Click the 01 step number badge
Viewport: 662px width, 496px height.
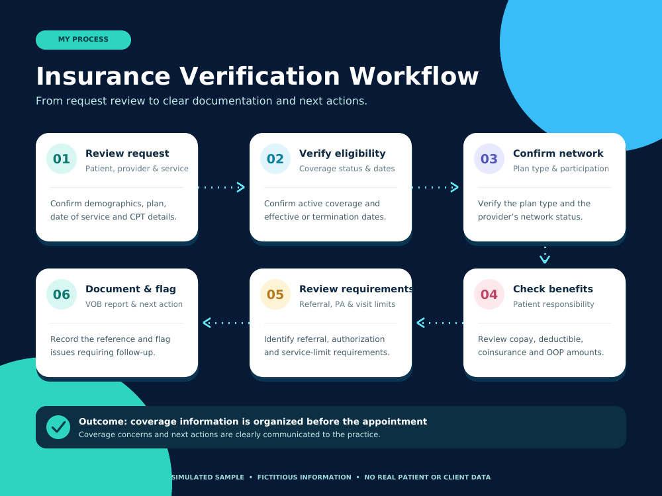coord(62,159)
